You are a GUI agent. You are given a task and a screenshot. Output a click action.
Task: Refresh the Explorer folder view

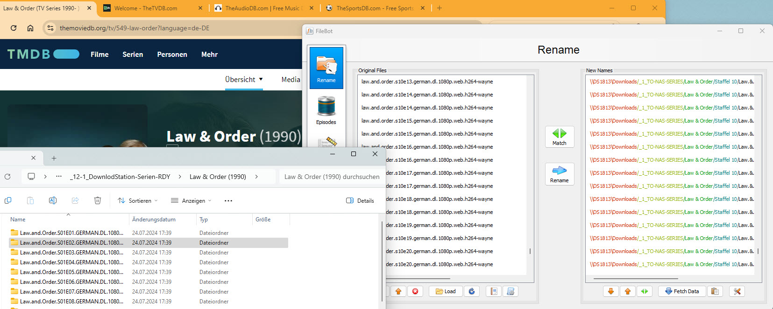[7, 177]
